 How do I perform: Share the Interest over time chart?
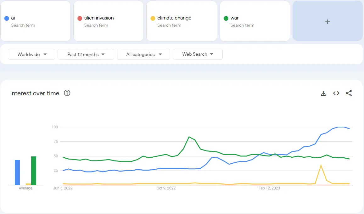tap(349, 93)
